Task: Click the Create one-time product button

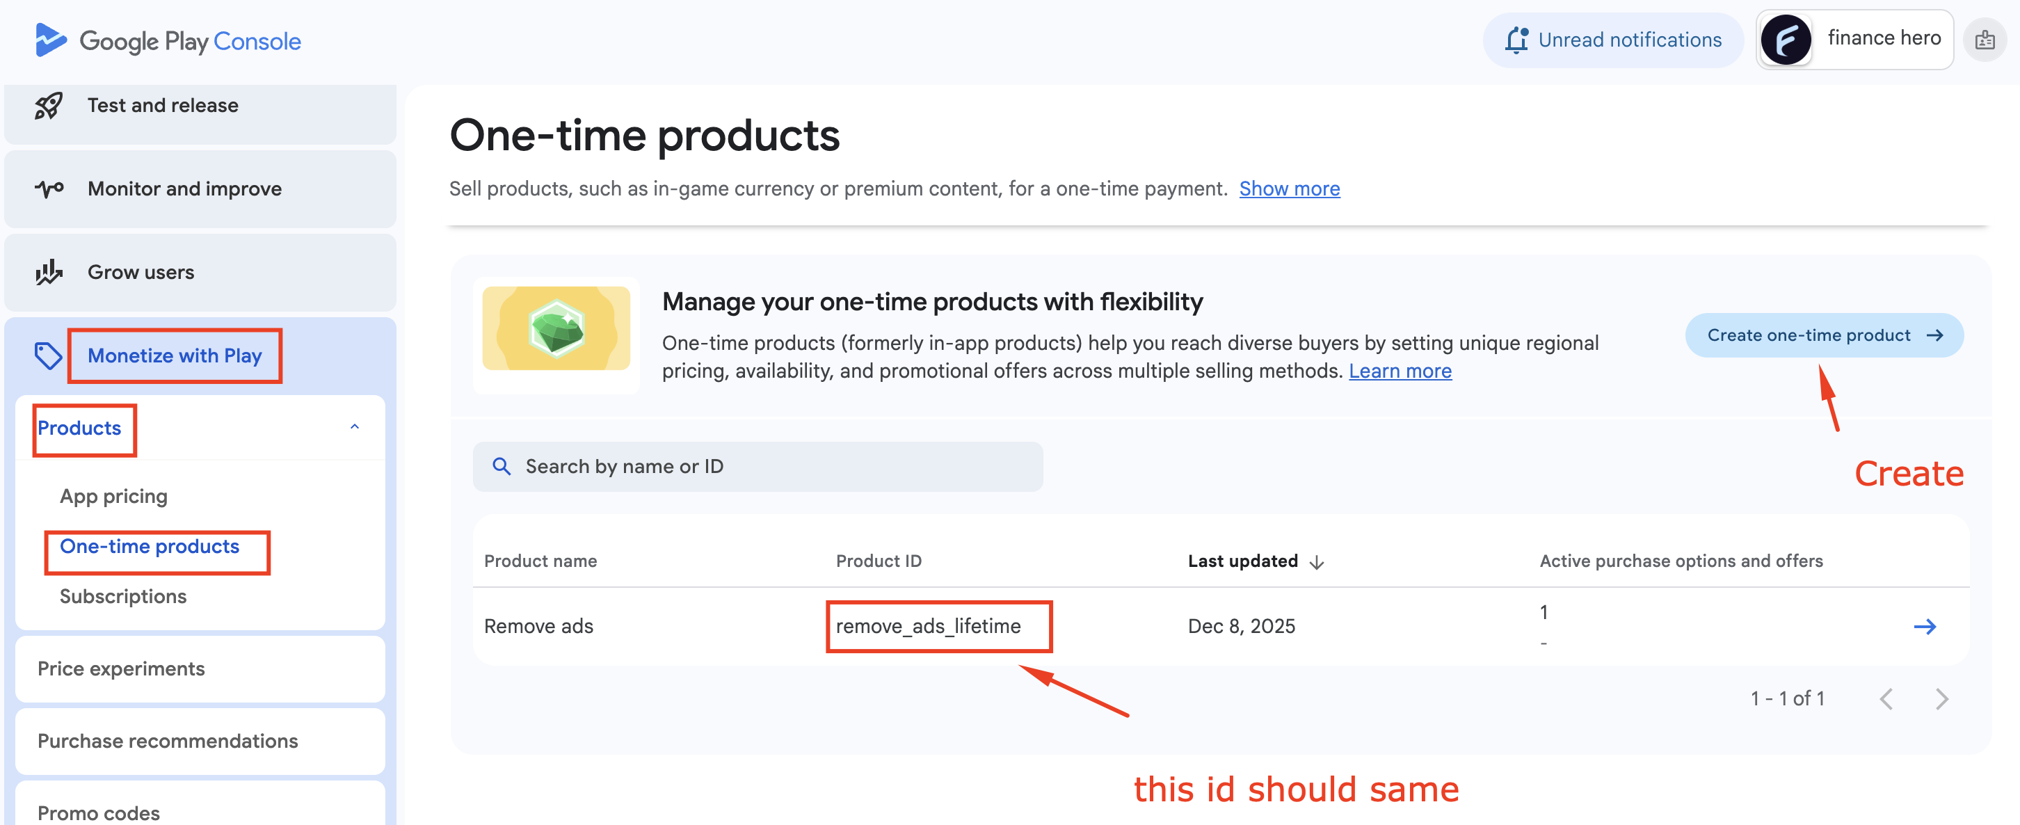Action: click(1822, 335)
